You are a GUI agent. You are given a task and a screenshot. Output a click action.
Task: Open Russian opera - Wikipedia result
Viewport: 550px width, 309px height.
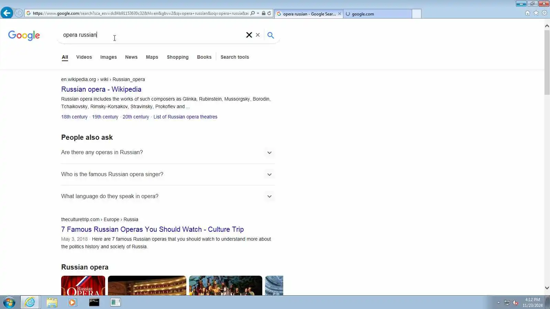point(101,89)
